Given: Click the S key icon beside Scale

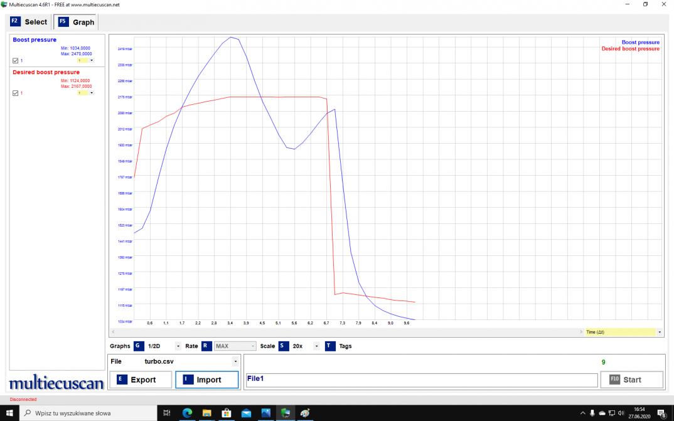Looking at the screenshot, I should click(x=284, y=346).
